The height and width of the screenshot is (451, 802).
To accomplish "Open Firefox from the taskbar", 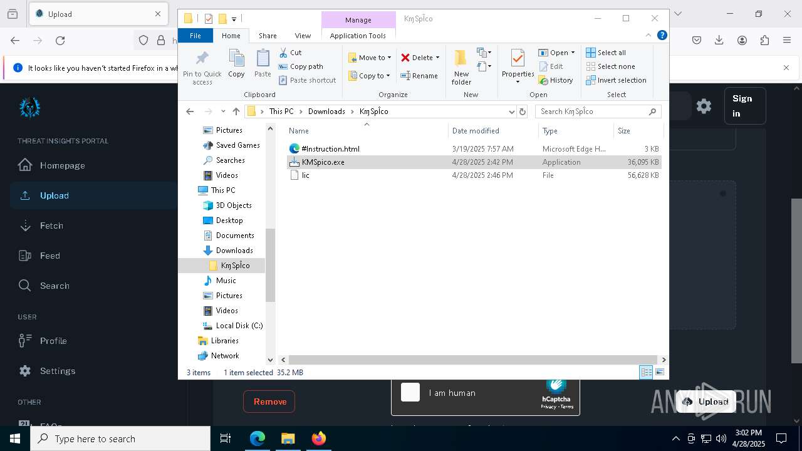I will (x=318, y=438).
